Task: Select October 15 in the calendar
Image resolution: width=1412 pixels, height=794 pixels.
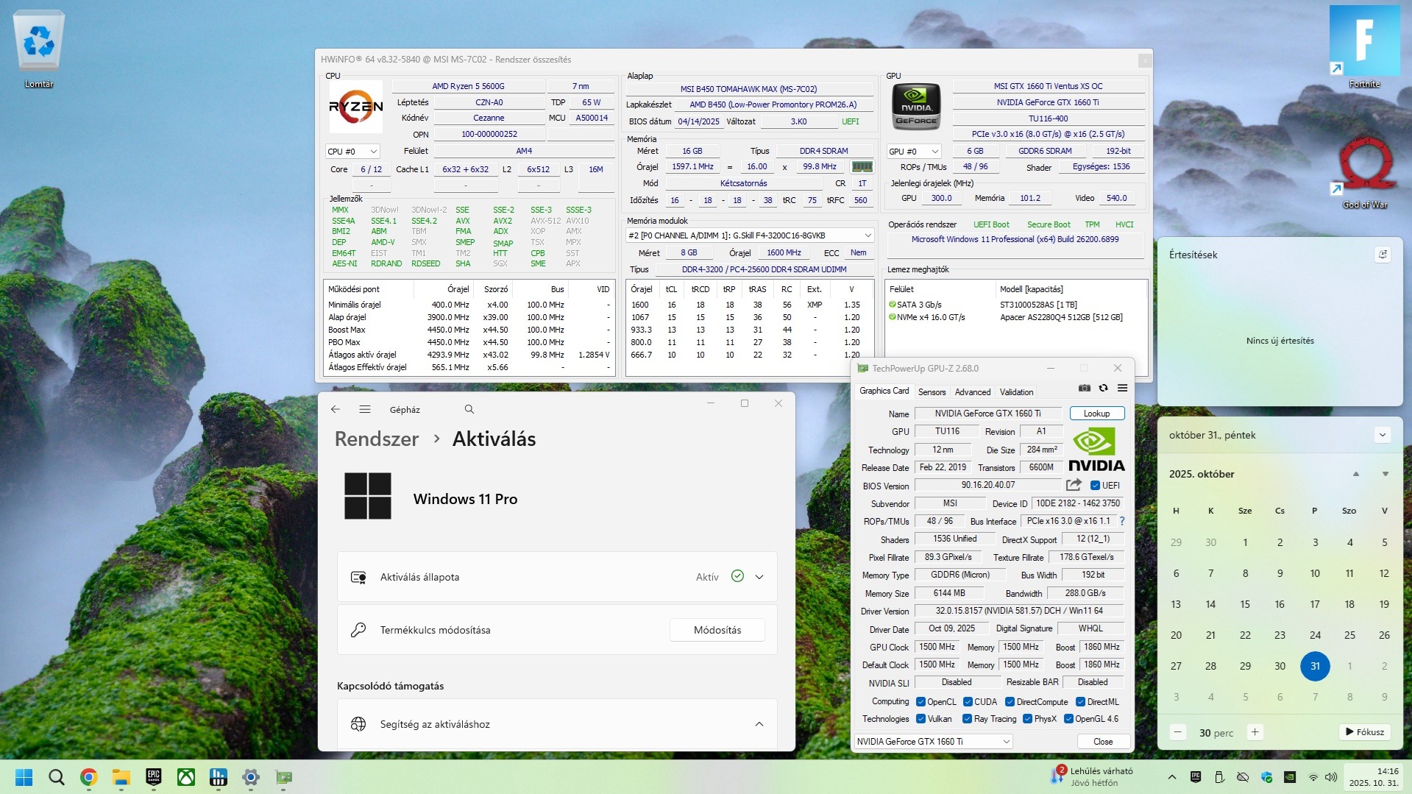Action: (1245, 604)
